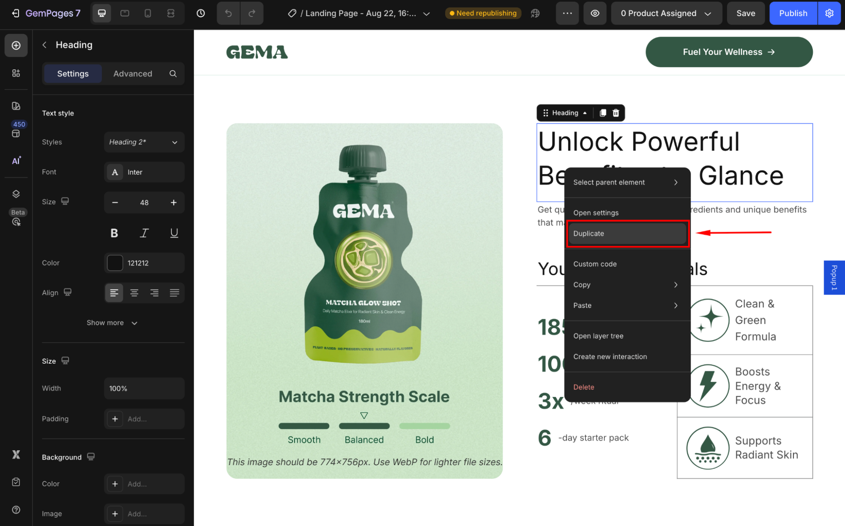Select center text alignment
This screenshot has height=526, width=845.
pos(134,293)
